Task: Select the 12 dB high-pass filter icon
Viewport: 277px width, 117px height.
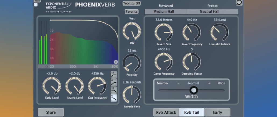Action: pos(114,75)
